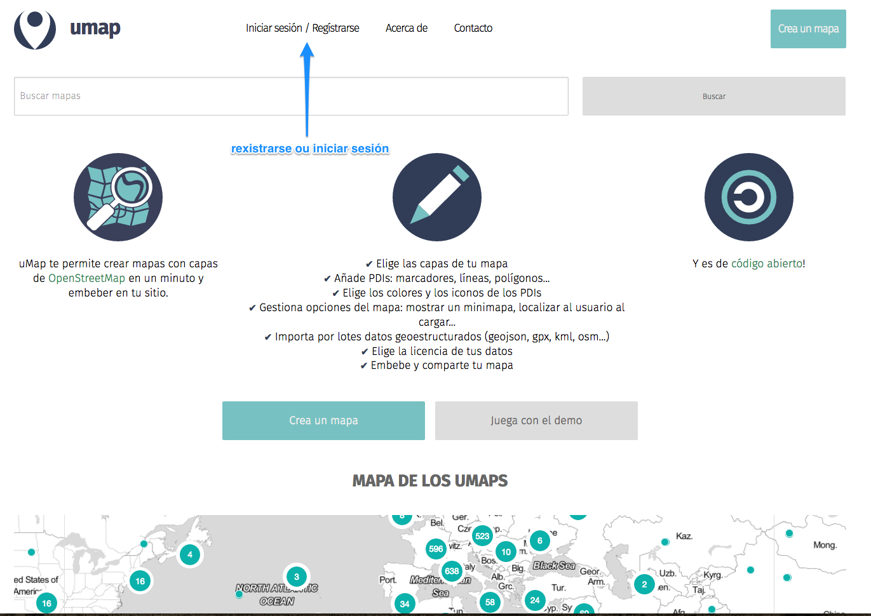
Task: Select the cluster marker labeled 523
Action: 482,535
